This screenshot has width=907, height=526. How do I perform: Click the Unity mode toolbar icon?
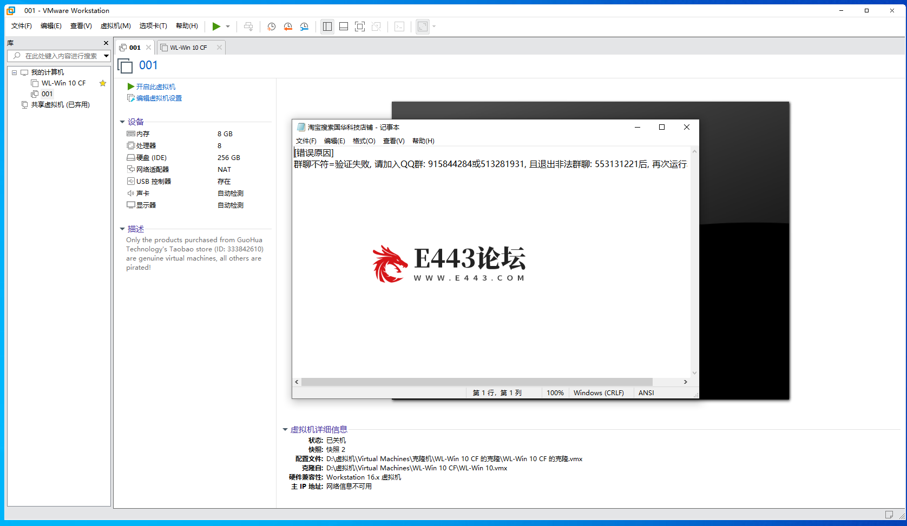[x=376, y=26]
